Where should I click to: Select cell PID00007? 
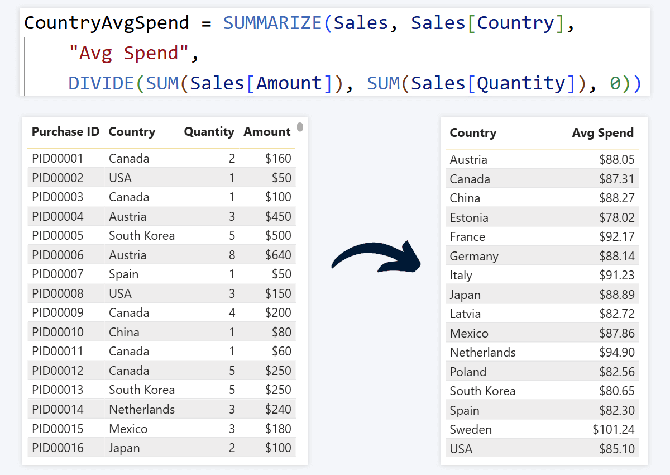pyautogui.click(x=58, y=274)
